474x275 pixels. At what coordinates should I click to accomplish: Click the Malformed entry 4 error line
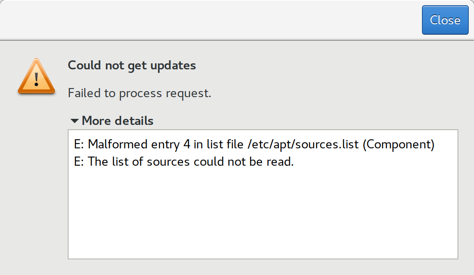[x=254, y=144]
